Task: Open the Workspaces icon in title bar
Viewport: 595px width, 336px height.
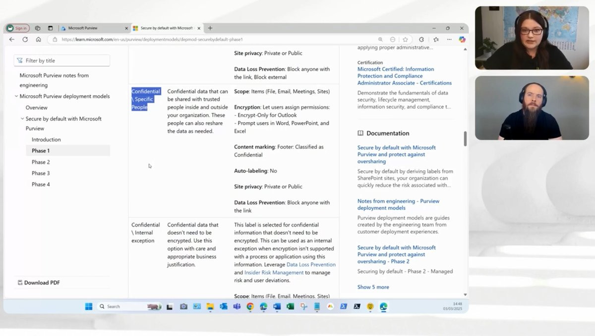Action: [x=38, y=28]
